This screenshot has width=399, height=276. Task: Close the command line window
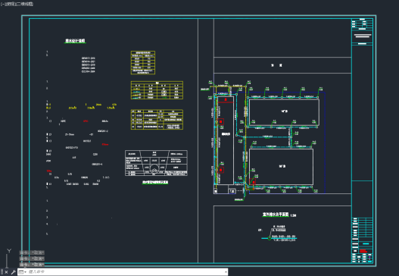[x=6, y=272]
